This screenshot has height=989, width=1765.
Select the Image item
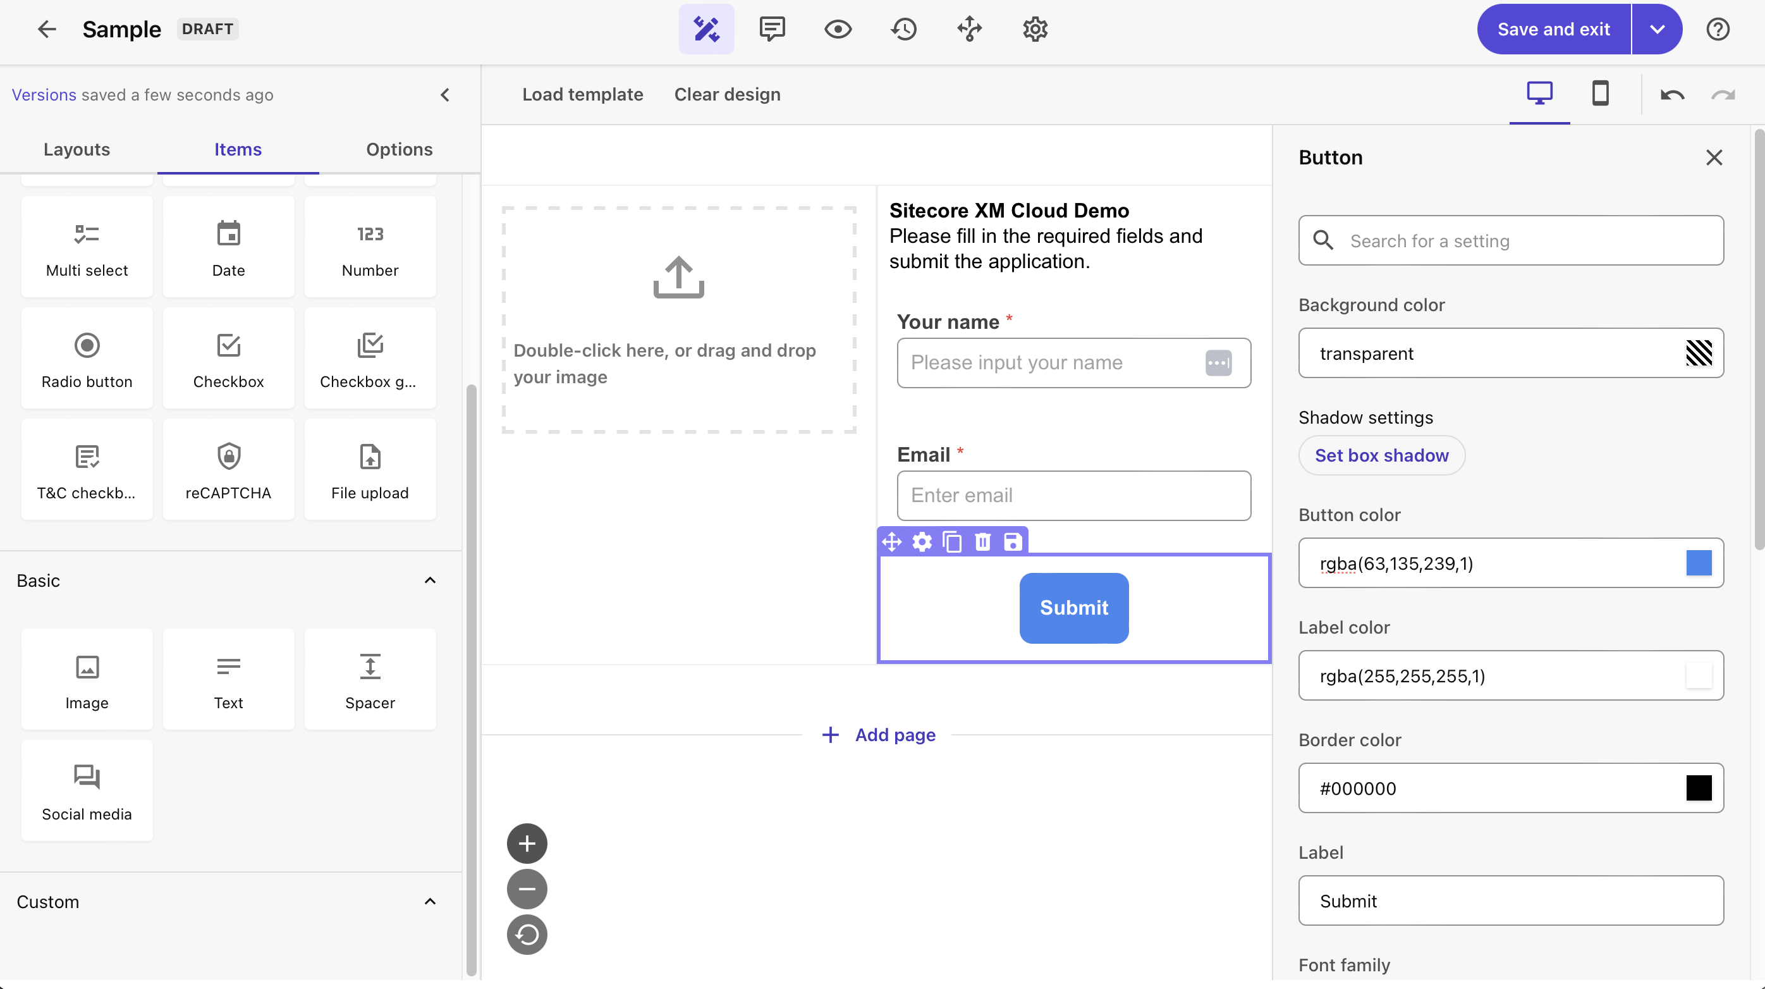point(87,679)
